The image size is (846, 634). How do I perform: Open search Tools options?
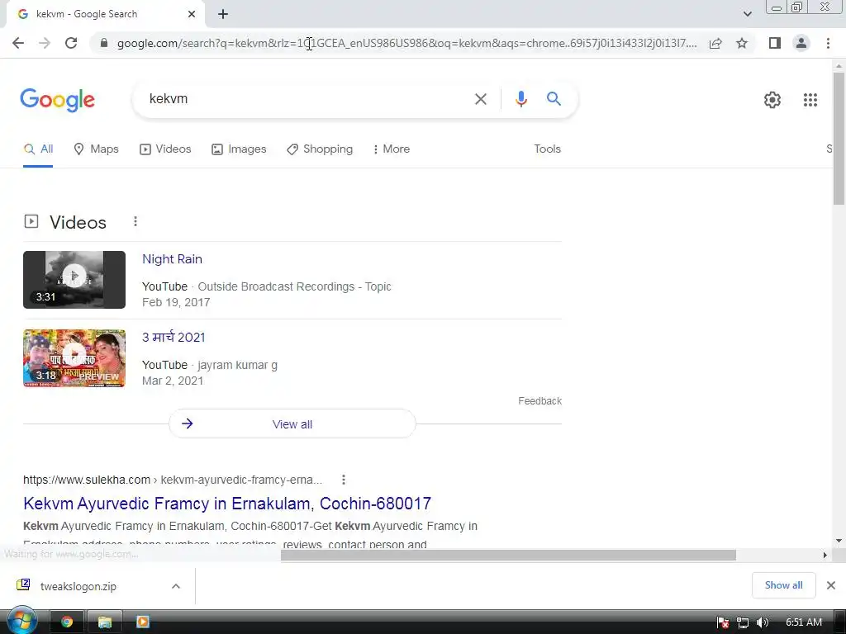(547, 149)
